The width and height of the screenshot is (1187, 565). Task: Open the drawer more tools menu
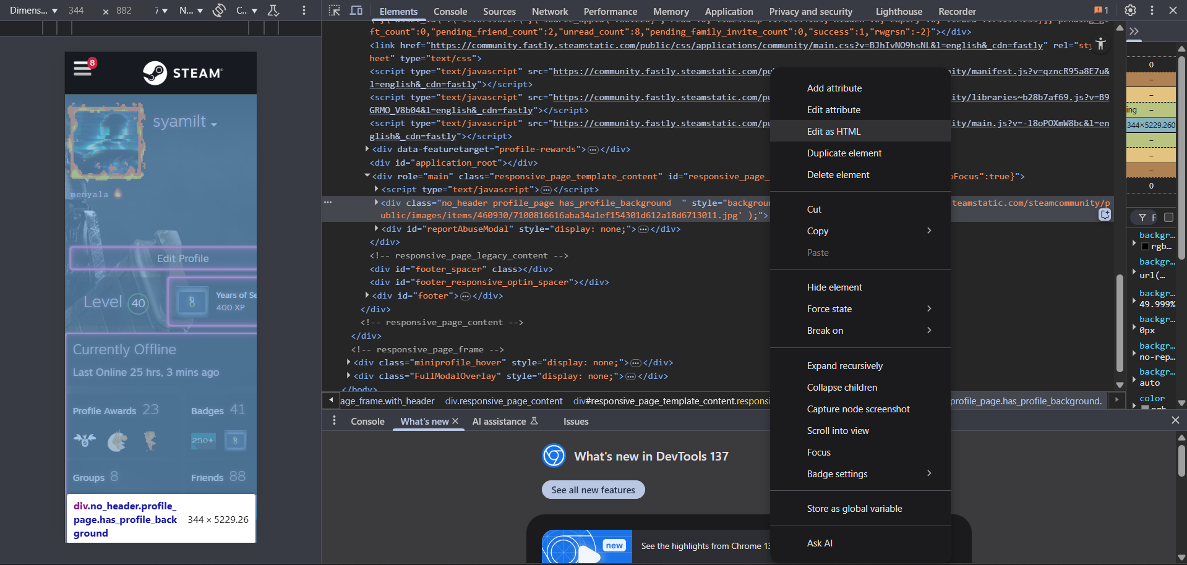(x=334, y=421)
